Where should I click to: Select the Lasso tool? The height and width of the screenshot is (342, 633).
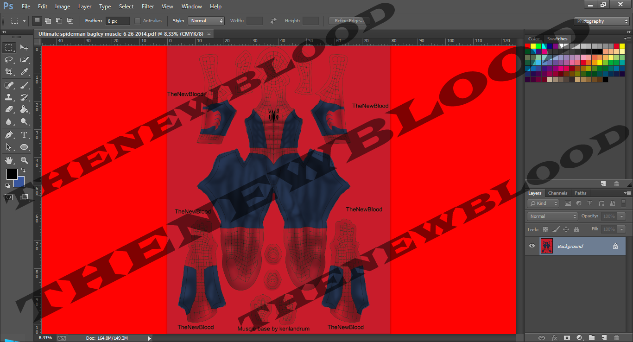pos(9,60)
